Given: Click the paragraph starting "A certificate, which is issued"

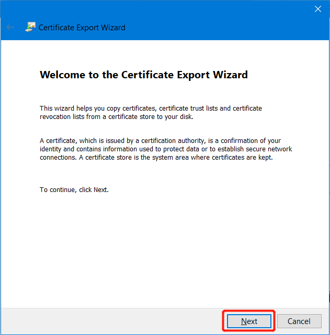Looking at the screenshot, I should click(x=166, y=149).
